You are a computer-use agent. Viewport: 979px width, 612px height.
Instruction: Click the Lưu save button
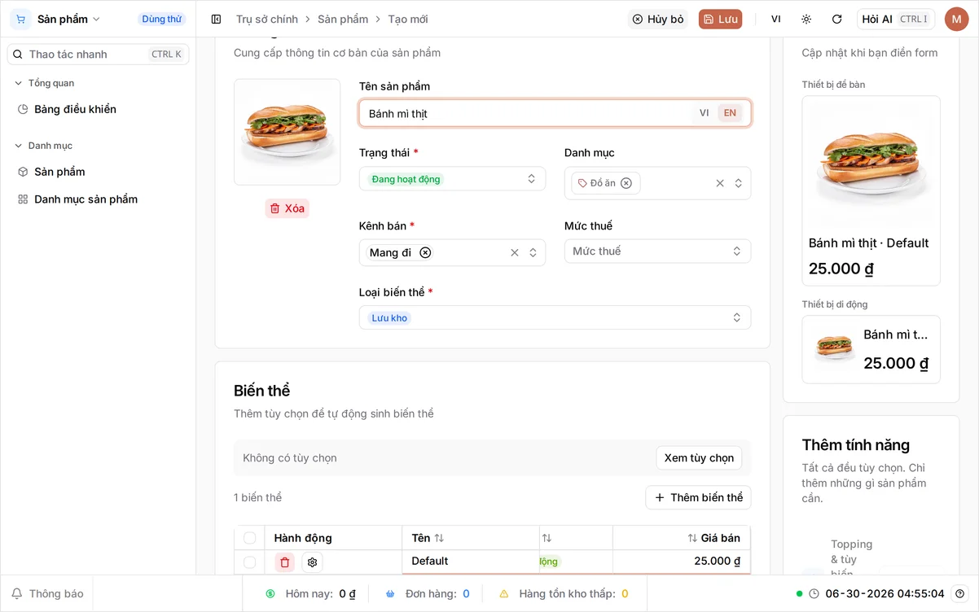pyautogui.click(x=720, y=19)
